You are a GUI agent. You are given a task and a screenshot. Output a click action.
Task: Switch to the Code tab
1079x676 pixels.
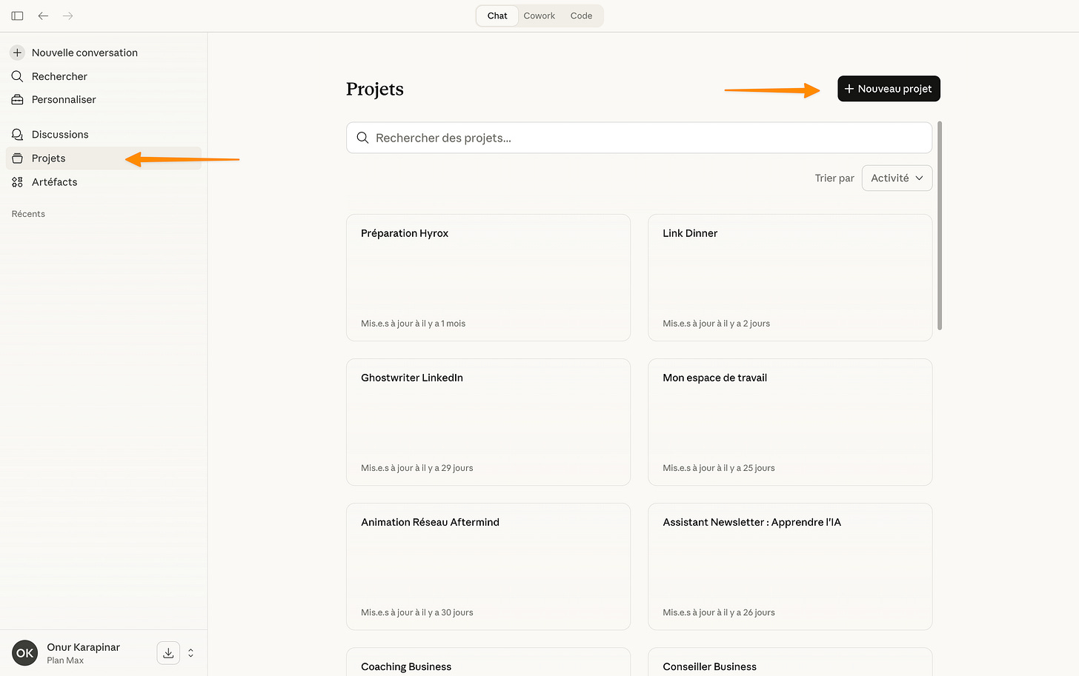click(582, 16)
